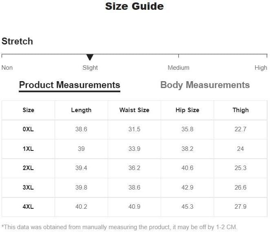Click the 4XL hip size value 45.3
The height and width of the screenshot is (232, 270).
point(187,207)
